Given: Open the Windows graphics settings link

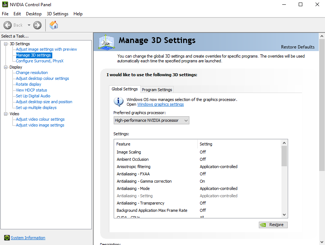Looking at the screenshot, I should 160,104.
